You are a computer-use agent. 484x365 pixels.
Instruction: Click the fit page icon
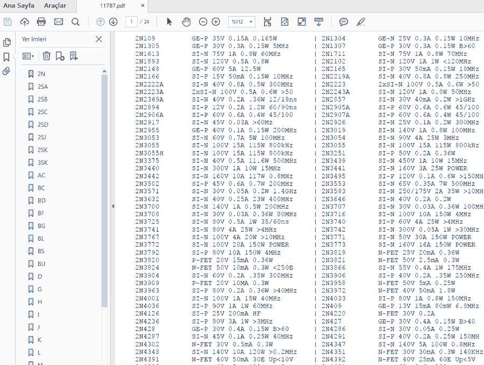284,22
